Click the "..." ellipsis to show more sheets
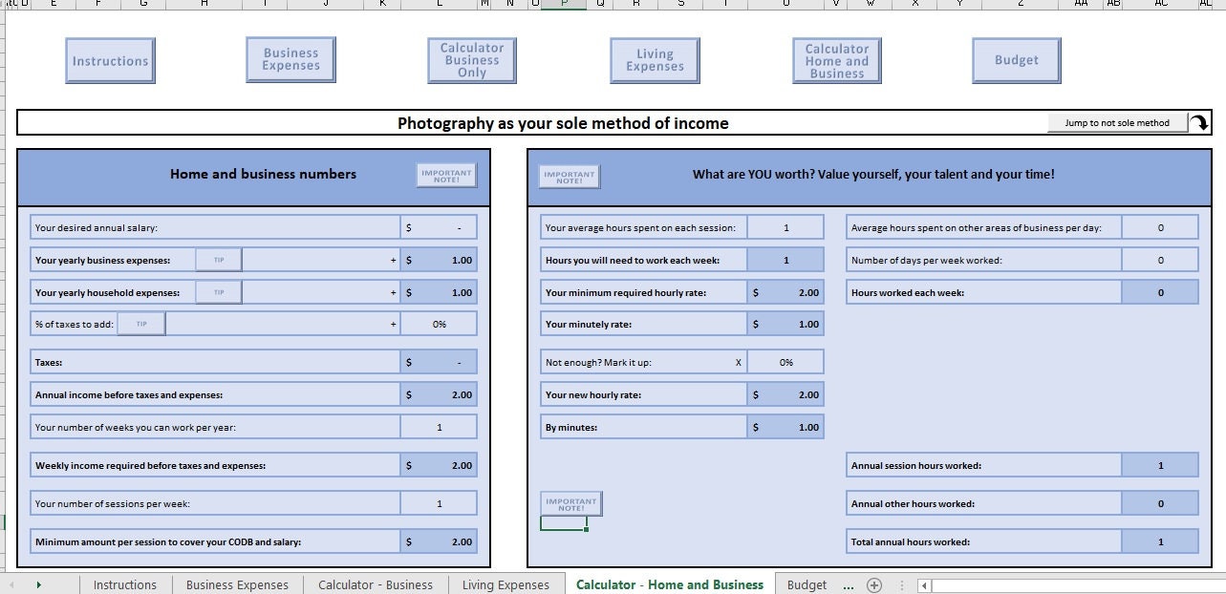The height and width of the screenshot is (594, 1226). coord(847,584)
